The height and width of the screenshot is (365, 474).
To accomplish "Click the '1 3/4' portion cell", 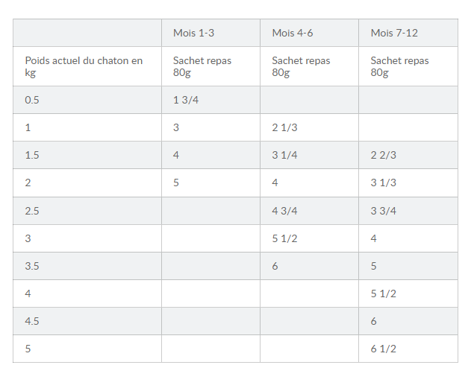I will pos(186,100).
